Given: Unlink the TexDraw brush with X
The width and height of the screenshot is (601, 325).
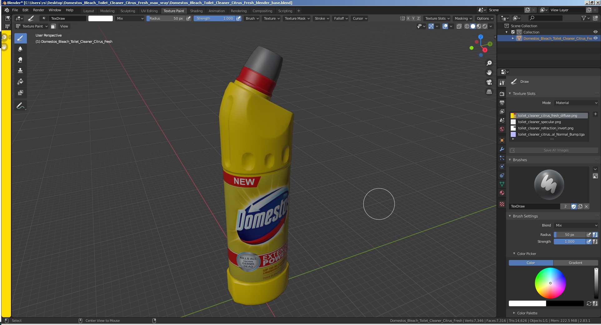Looking at the screenshot, I should (x=586, y=206).
